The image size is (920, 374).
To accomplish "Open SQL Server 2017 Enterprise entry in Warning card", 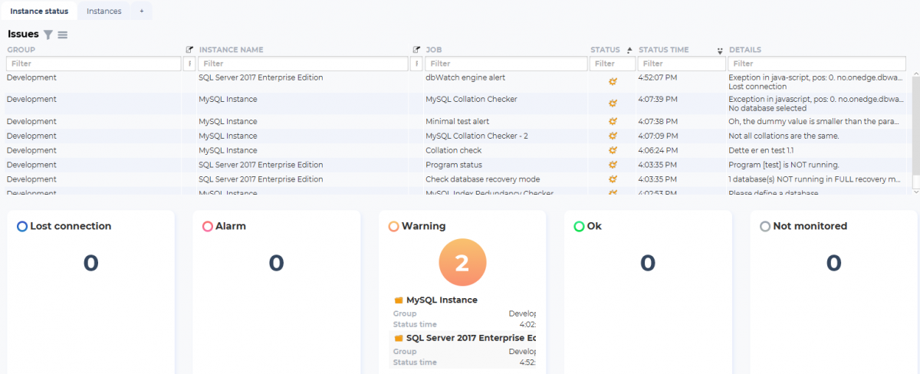I will [470, 338].
